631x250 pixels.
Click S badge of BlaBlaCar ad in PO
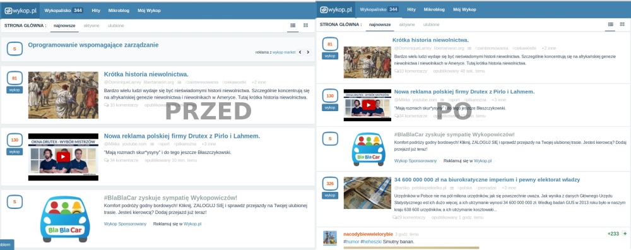[330, 138]
